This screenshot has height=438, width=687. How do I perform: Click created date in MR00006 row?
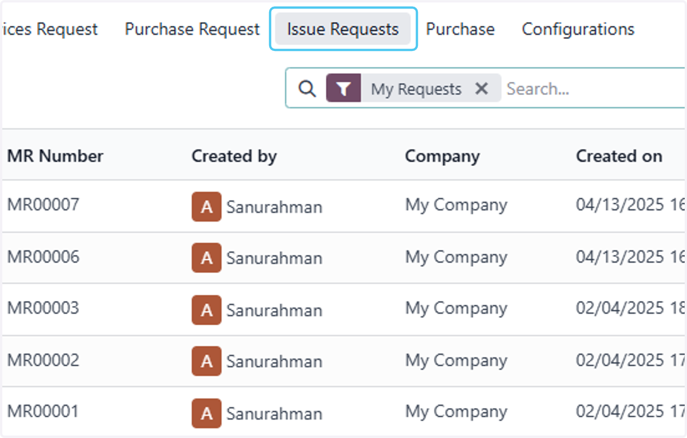[630, 257]
